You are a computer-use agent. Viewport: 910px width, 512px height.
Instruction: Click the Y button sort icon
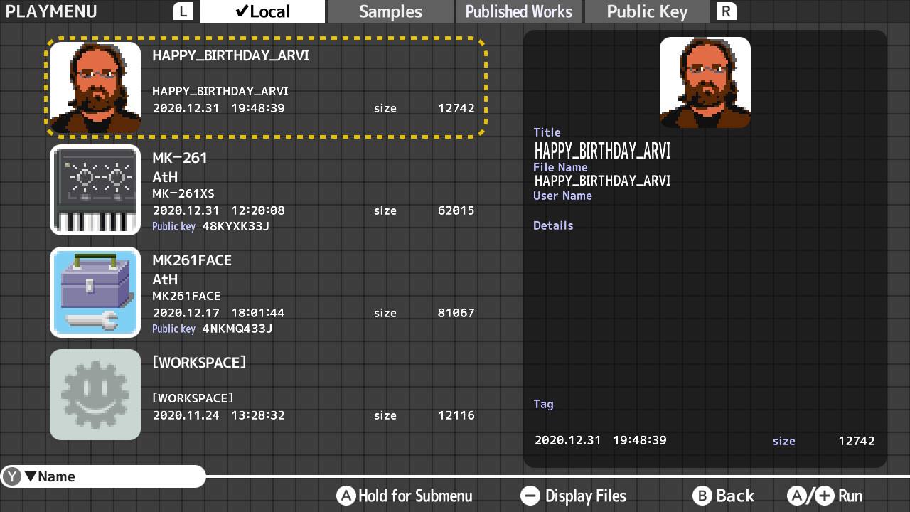coord(12,476)
